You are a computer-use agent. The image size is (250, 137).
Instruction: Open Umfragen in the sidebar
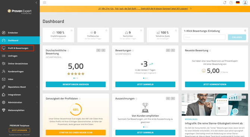(x=20, y=56)
